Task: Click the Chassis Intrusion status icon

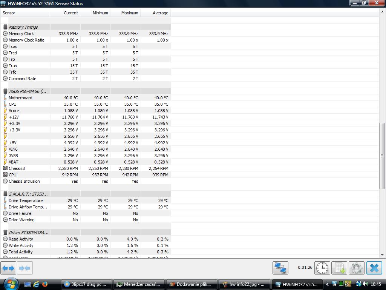Action: pos(5,181)
